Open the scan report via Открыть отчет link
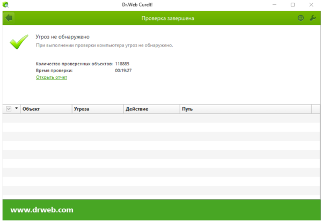The width and height of the screenshot is (322, 221). (x=52, y=77)
